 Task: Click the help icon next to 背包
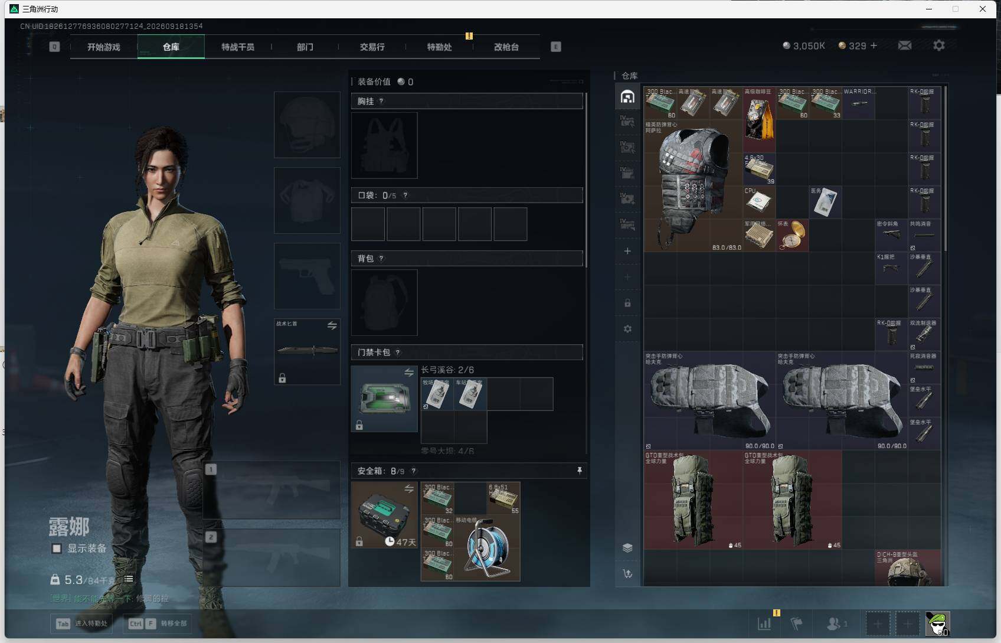pos(381,258)
